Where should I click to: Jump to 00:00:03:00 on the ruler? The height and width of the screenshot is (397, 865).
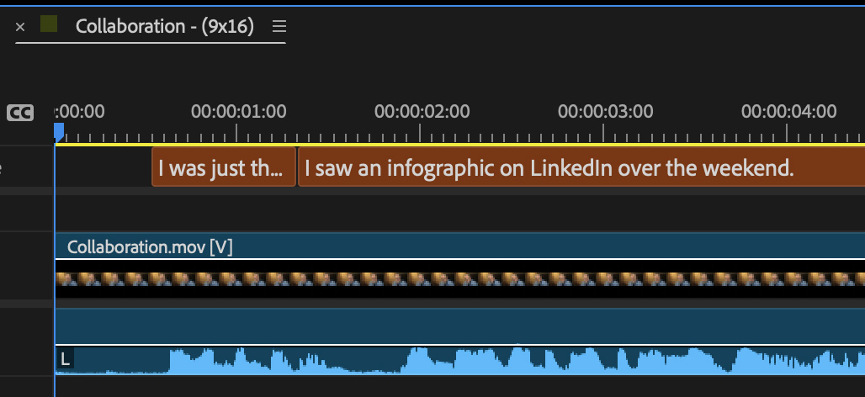click(603, 133)
